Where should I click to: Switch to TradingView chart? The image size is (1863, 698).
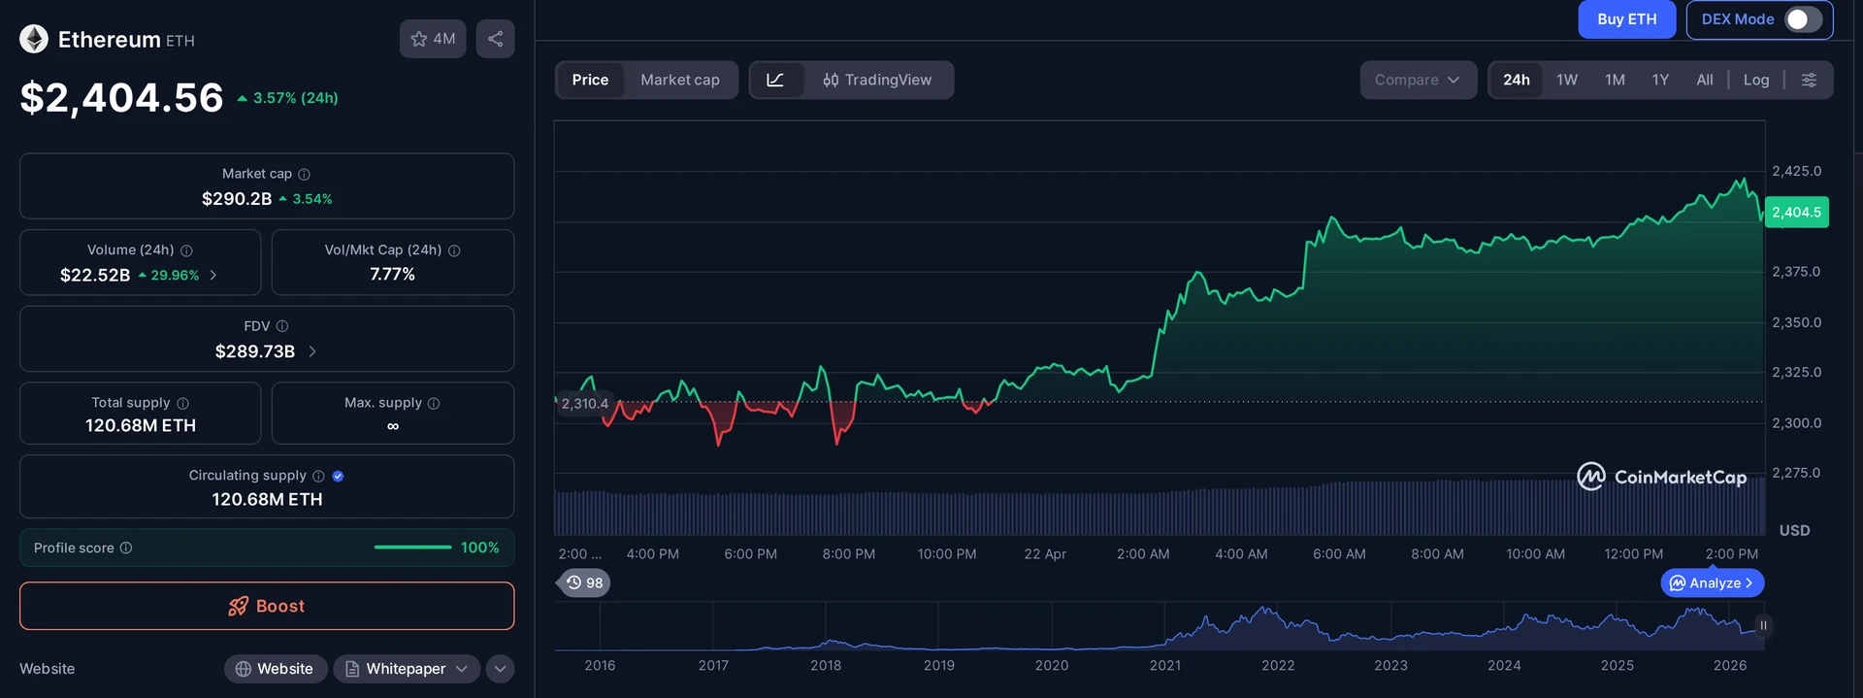877,80
